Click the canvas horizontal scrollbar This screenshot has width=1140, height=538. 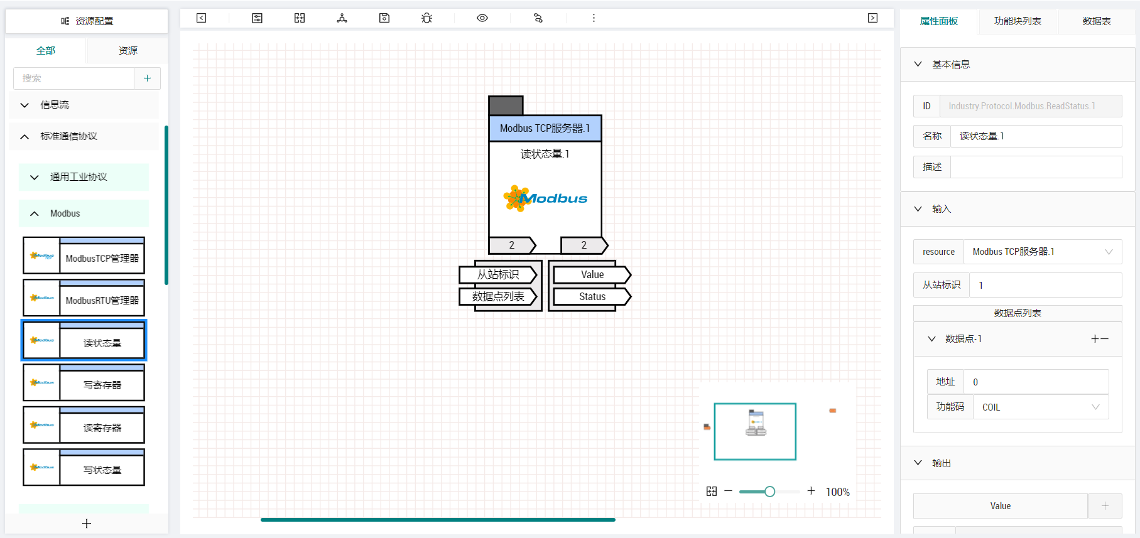tap(438, 520)
